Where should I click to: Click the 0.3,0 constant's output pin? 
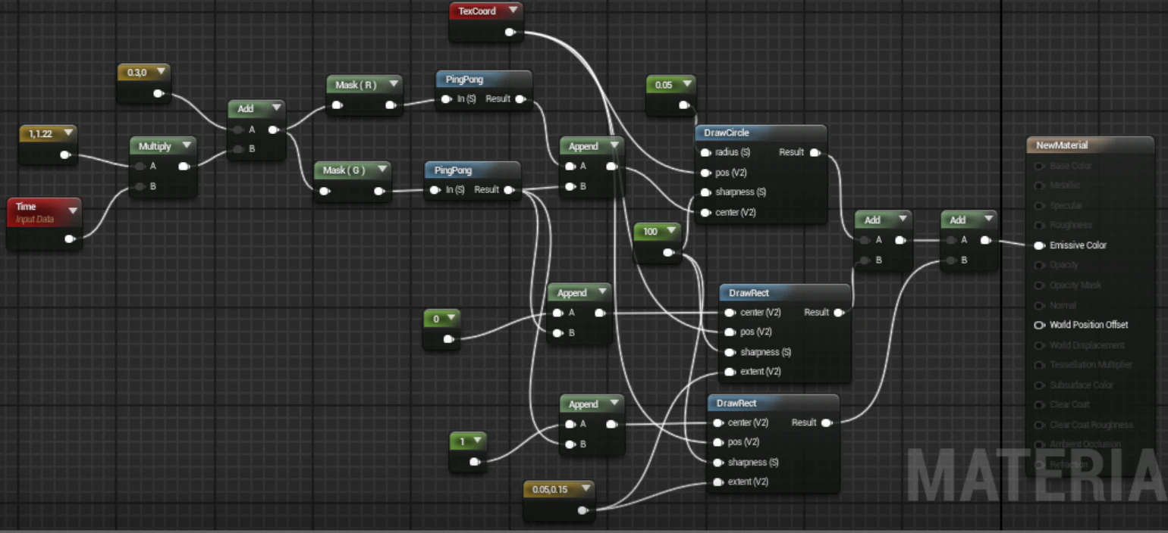click(158, 94)
